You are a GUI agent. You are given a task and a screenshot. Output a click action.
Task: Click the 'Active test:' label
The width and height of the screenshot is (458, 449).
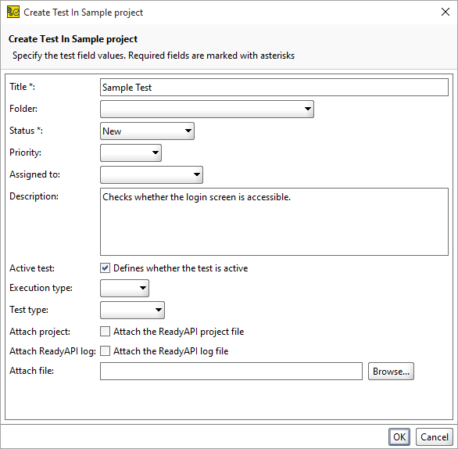(x=32, y=268)
